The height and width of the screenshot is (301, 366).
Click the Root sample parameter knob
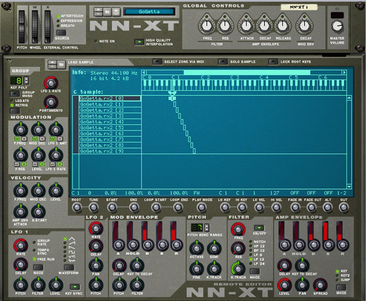(77, 207)
